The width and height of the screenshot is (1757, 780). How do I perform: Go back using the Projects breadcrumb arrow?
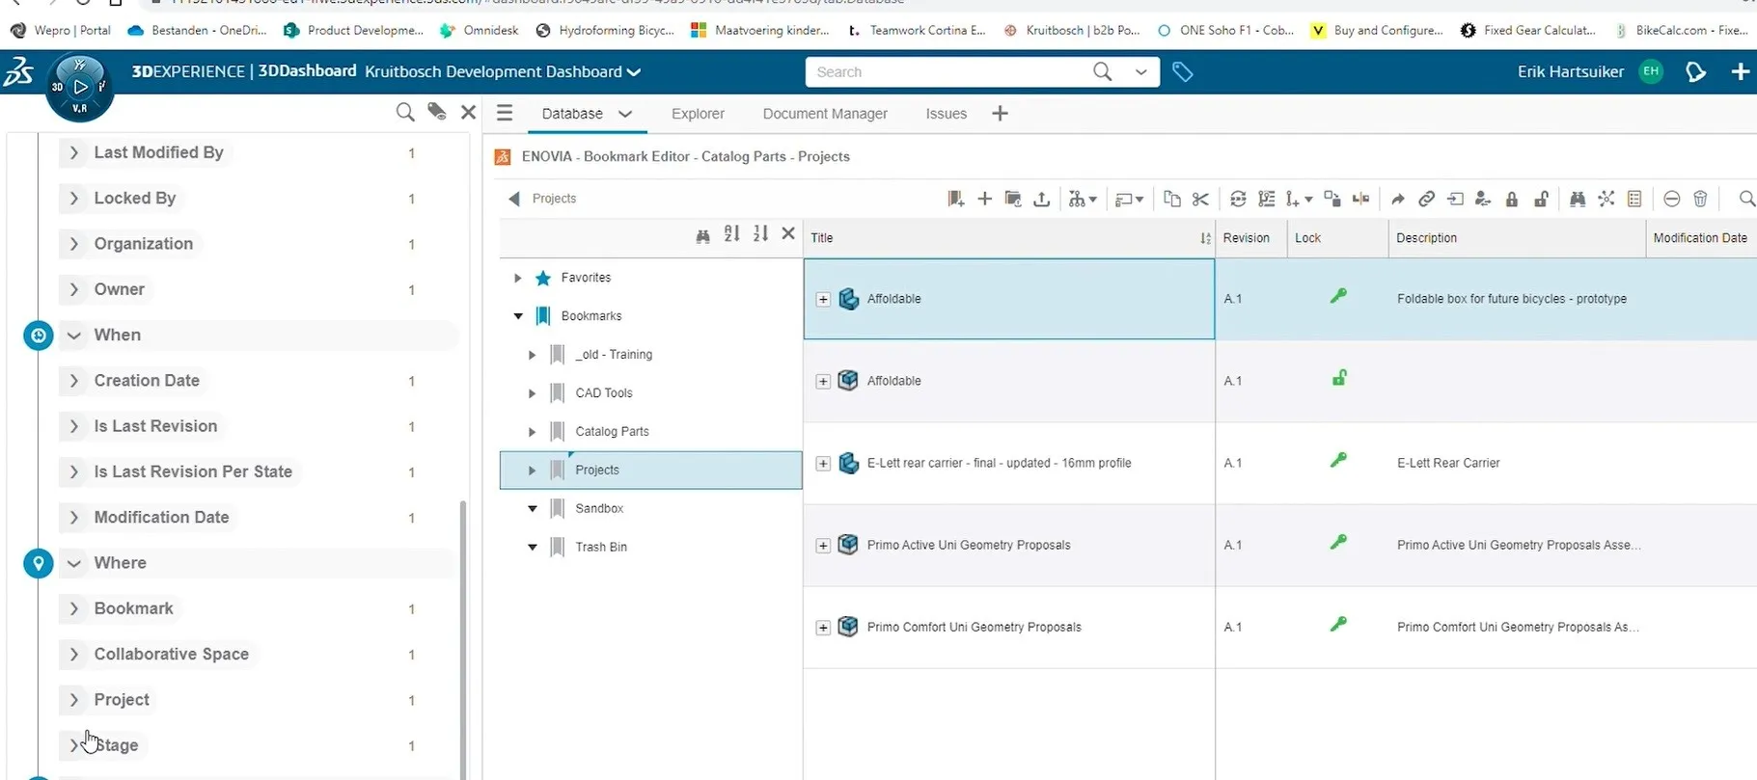click(514, 199)
